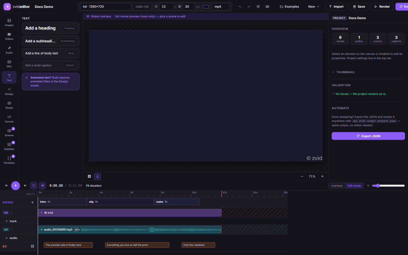Click the undo arrow icon
The image size is (408, 255).
click(240, 7)
